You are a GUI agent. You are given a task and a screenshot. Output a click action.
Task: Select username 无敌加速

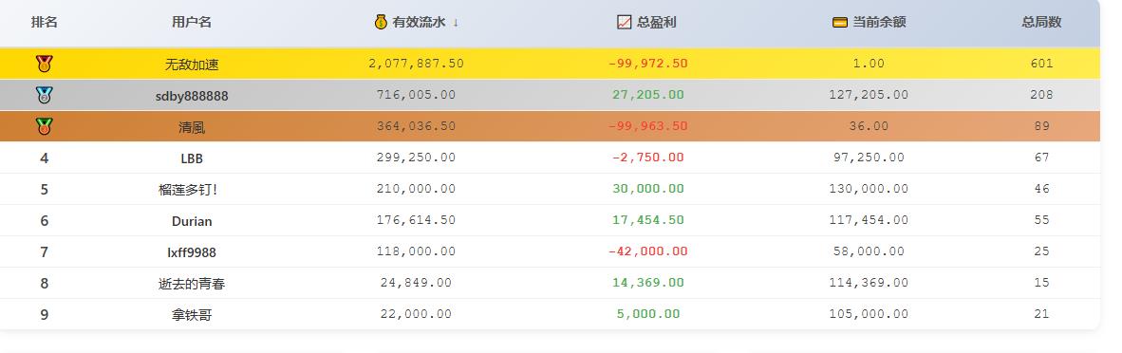192,65
